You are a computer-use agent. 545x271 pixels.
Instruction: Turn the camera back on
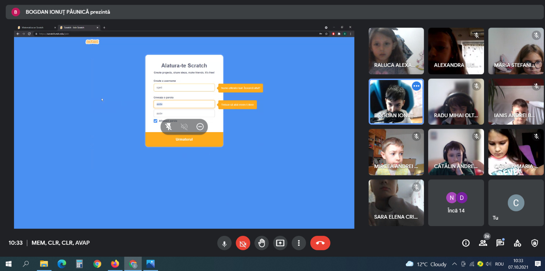pos(243,243)
